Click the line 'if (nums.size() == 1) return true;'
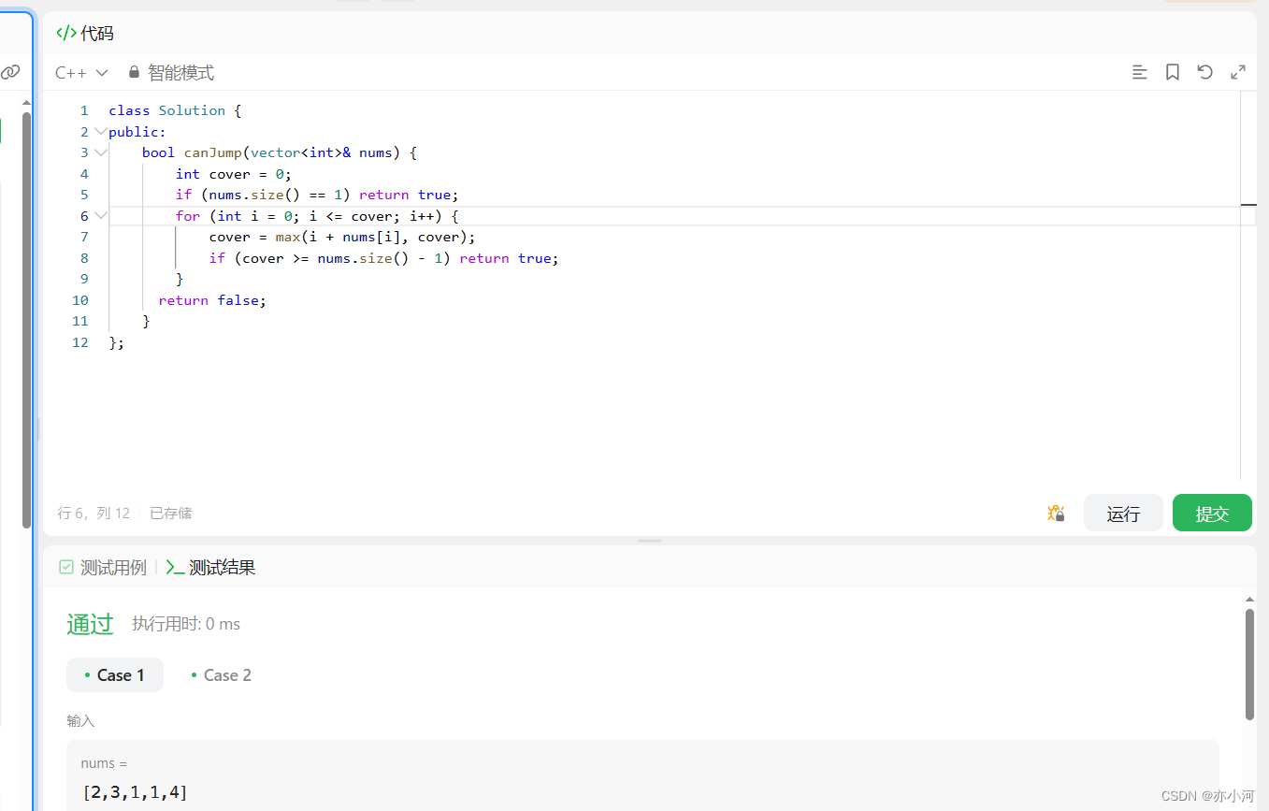The height and width of the screenshot is (811, 1269). [317, 195]
